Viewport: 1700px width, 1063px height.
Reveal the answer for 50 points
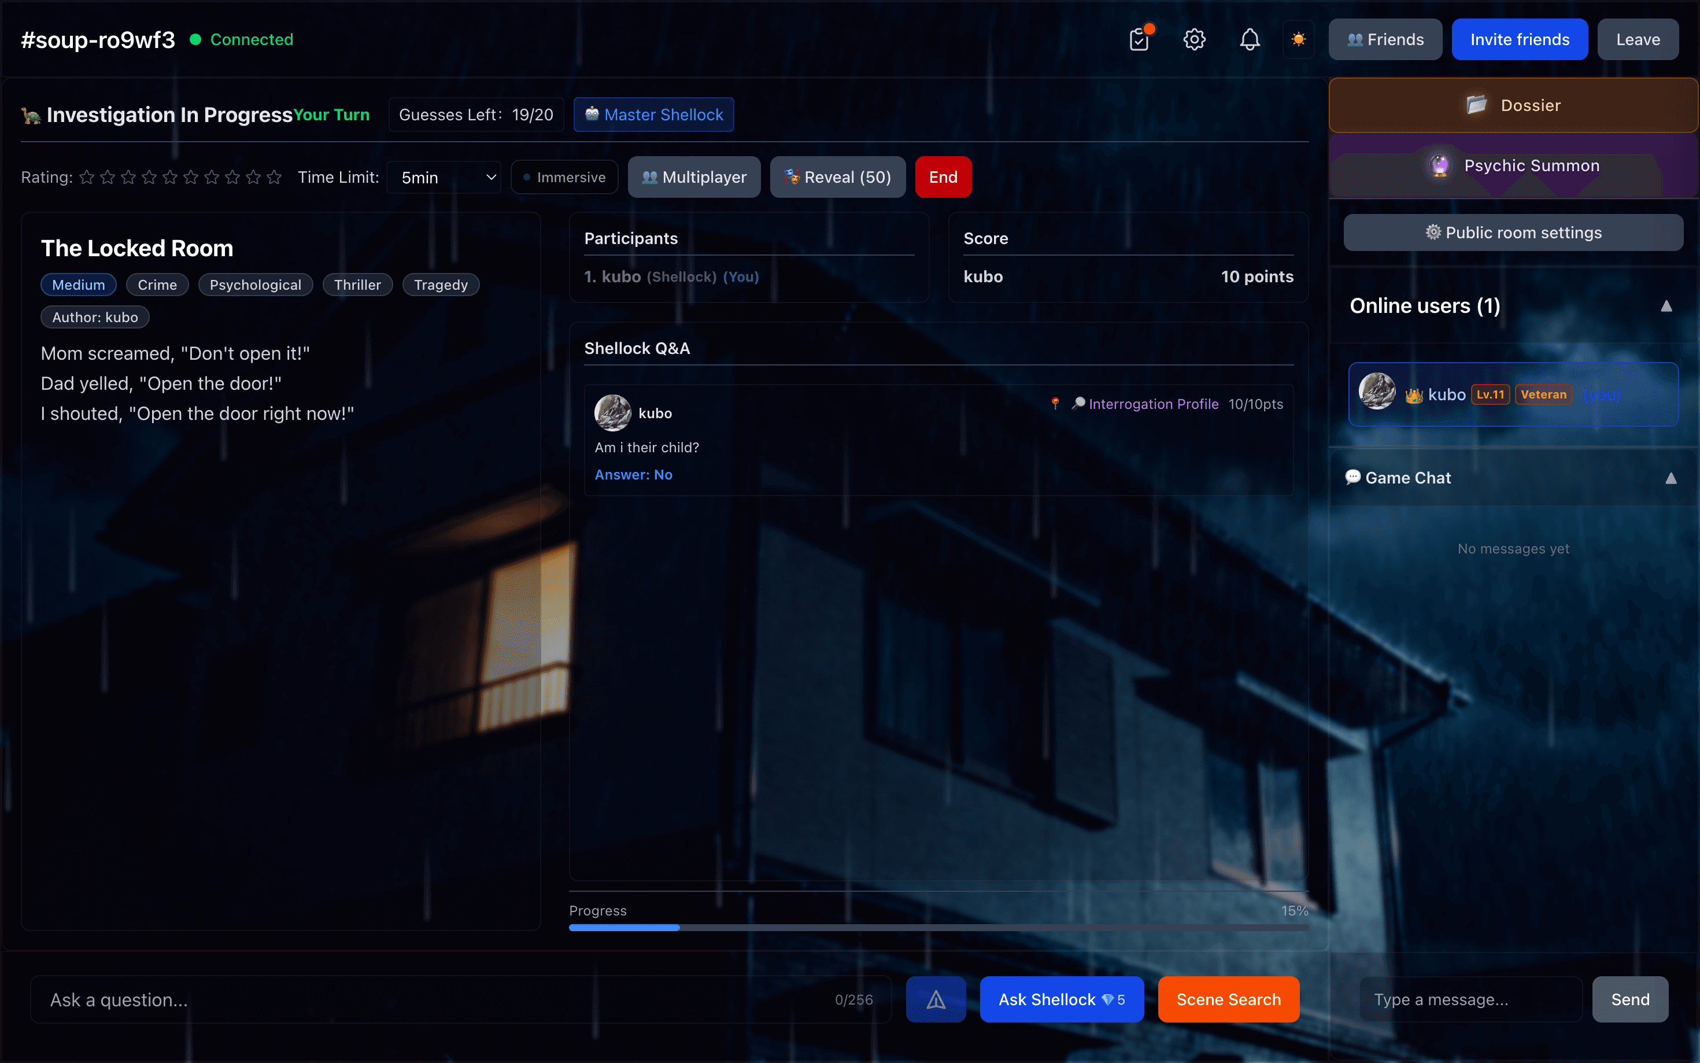click(837, 176)
